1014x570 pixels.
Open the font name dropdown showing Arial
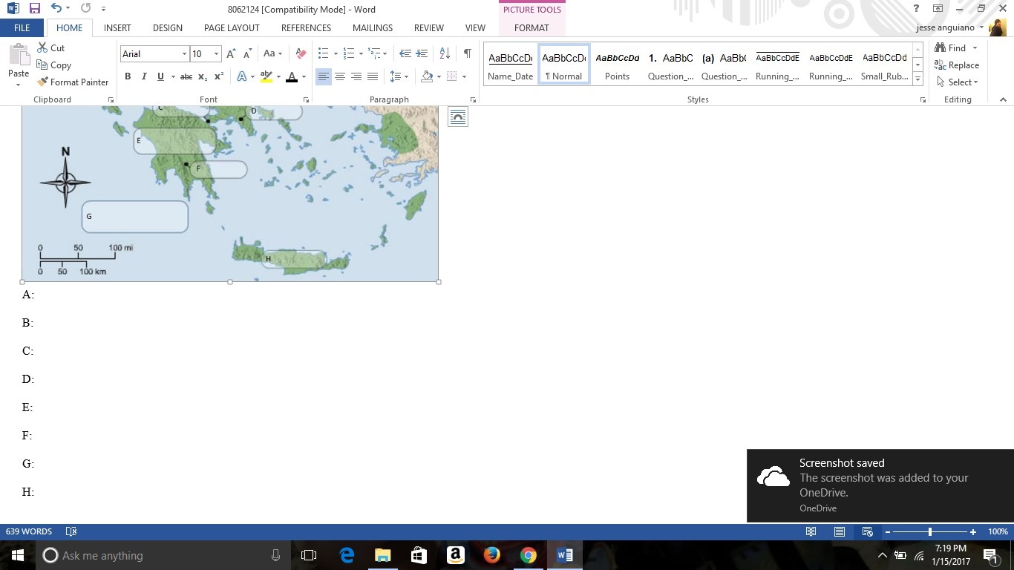184,54
